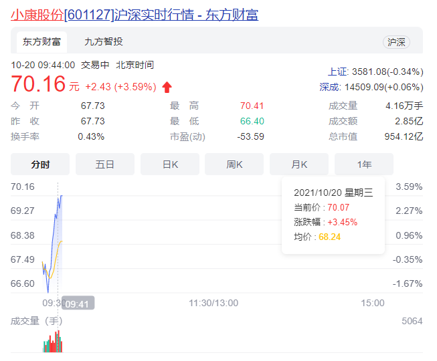Show the 月K monthly chart

tap(299, 164)
